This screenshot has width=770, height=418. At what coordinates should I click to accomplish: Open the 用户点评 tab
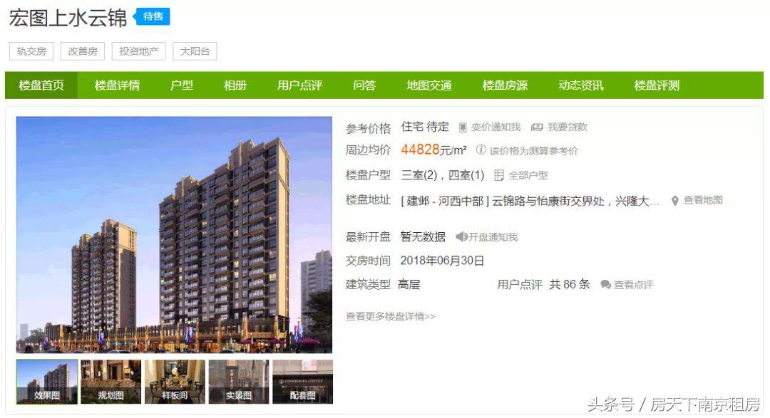(x=299, y=85)
